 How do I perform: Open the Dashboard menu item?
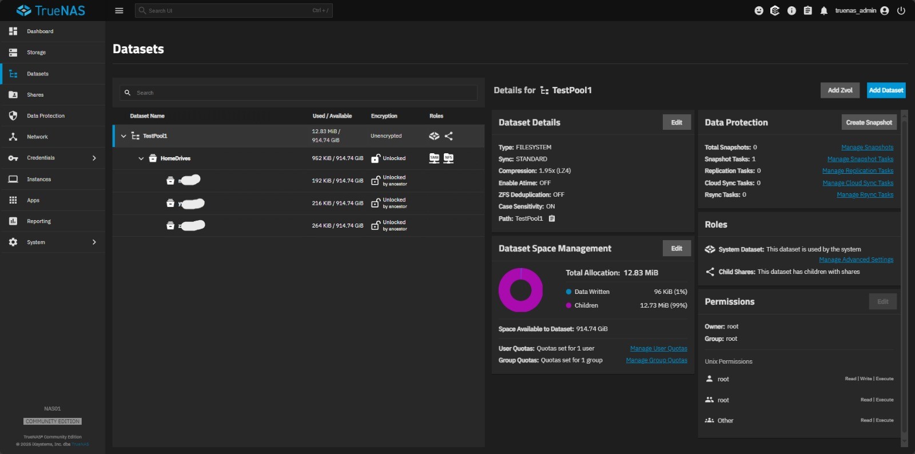[x=53, y=31]
